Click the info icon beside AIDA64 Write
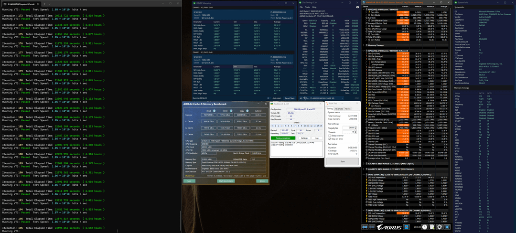Viewport: 516px width, 233px height. 231,111
